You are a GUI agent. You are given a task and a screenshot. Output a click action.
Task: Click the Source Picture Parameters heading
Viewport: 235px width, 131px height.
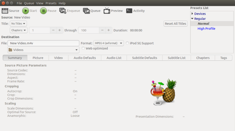(26, 65)
